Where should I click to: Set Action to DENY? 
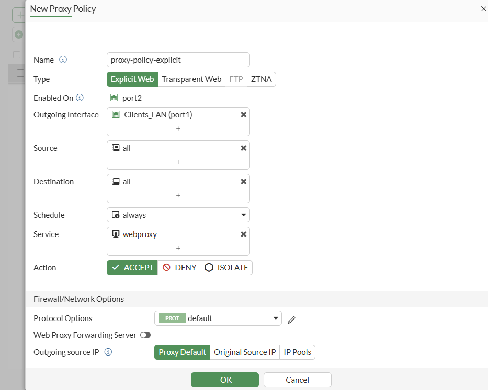pos(179,268)
